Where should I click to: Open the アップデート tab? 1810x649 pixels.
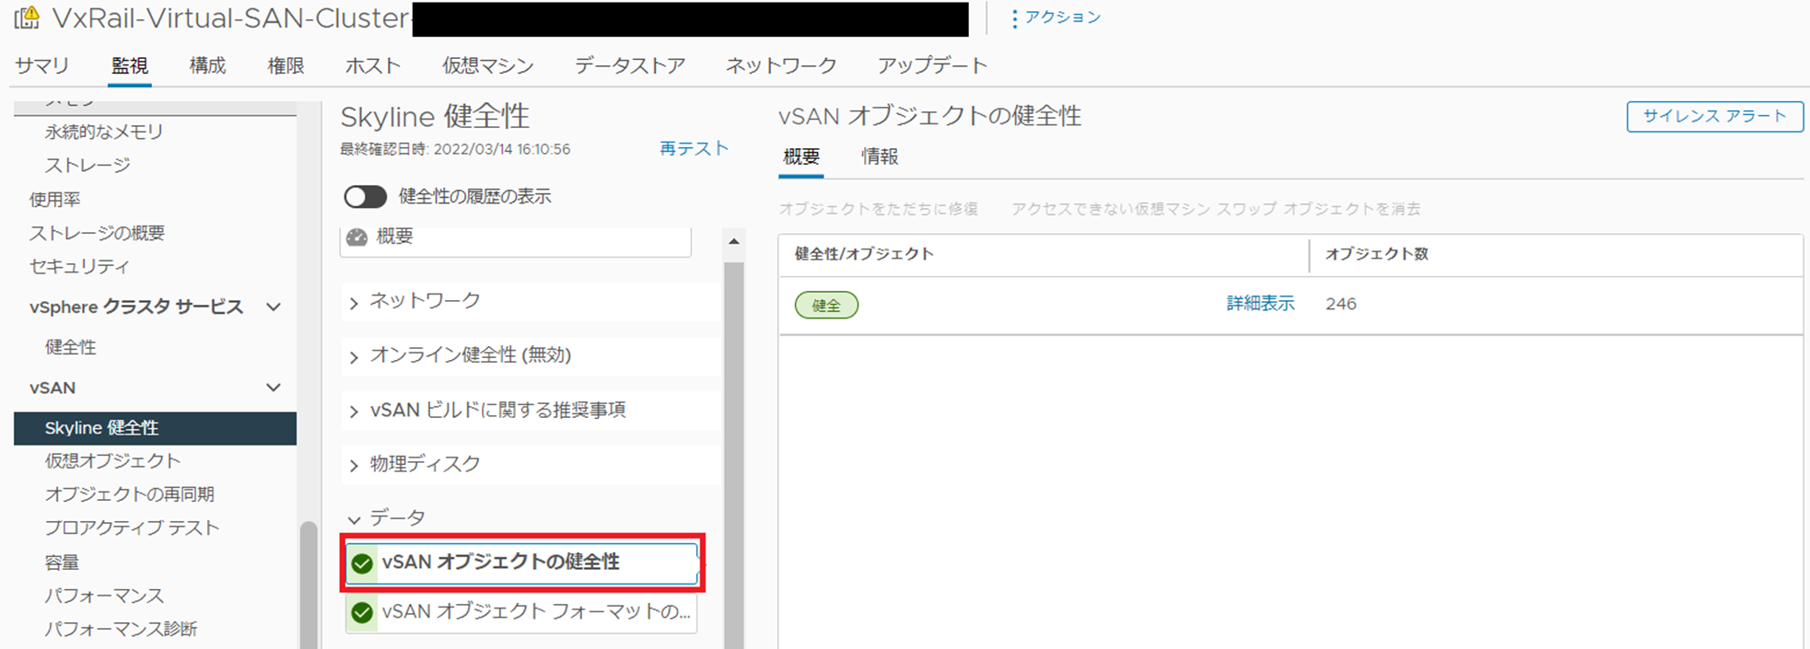[x=932, y=65]
